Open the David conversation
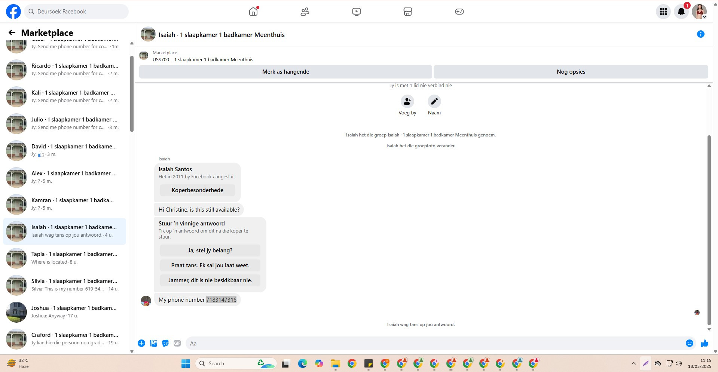718x372 pixels. [x=64, y=151]
